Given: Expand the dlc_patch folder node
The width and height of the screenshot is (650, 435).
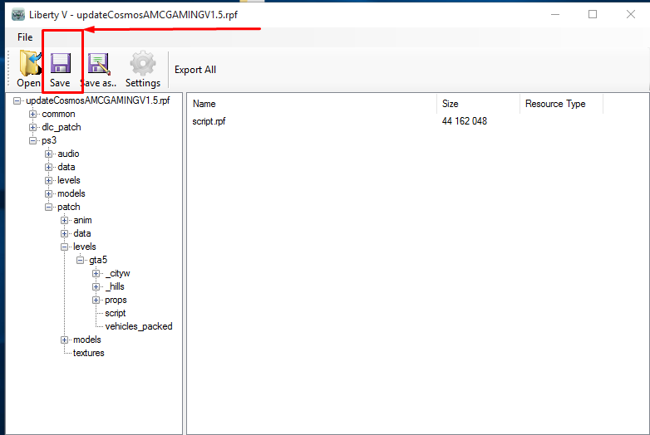Looking at the screenshot, I should pyautogui.click(x=32, y=127).
